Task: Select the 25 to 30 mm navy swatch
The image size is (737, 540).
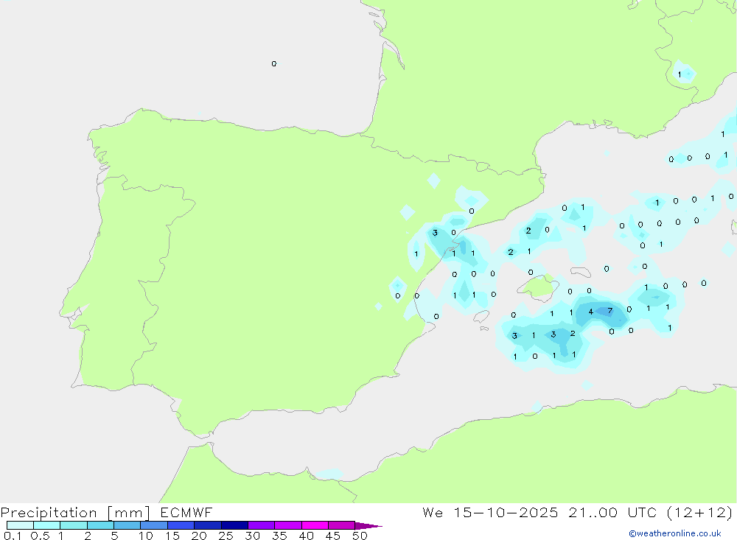Action: click(x=234, y=525)
